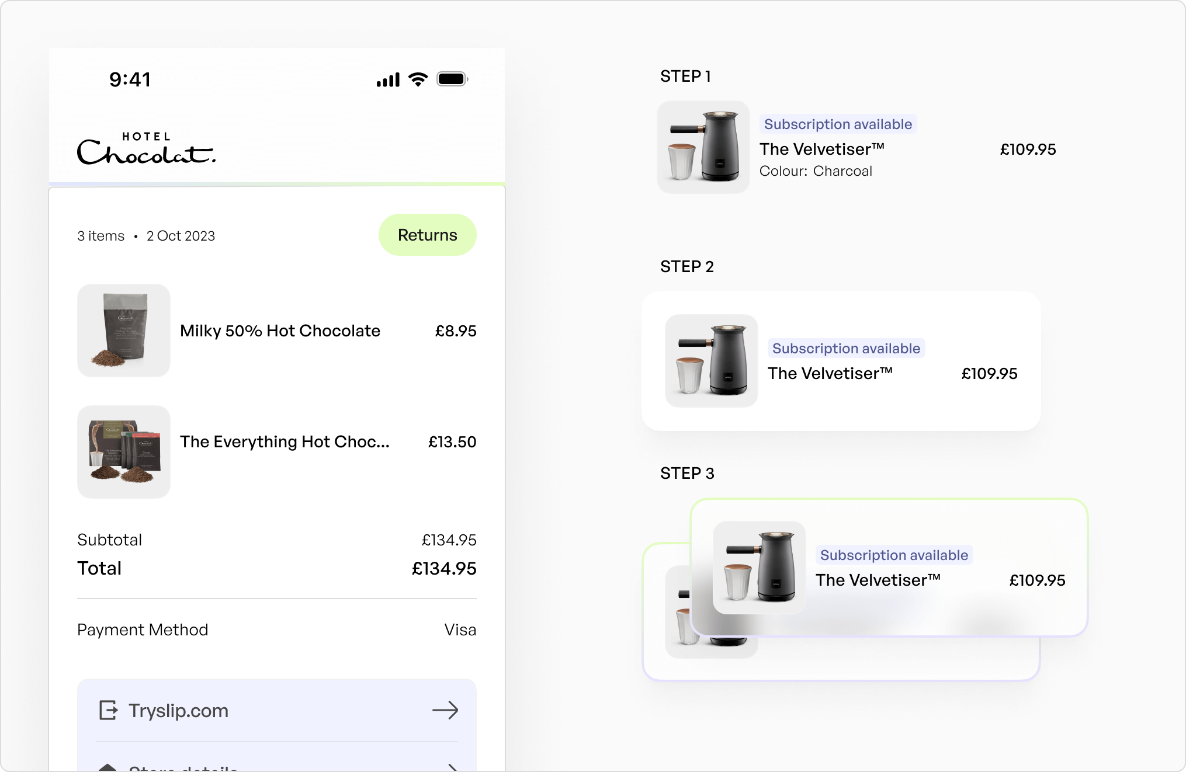The height and width of the screenshot is (772, 1186).
Task: Select The Everything Hot Choc... item name
Action: pos(285,441)
